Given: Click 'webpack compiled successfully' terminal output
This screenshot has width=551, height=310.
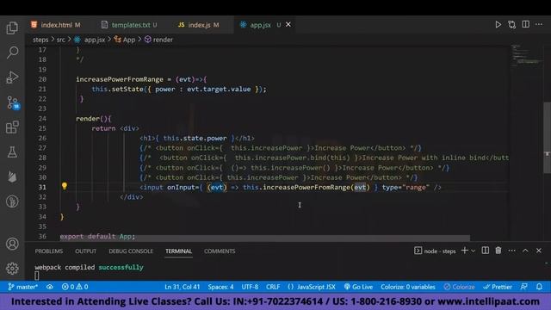Looking at the screenshot, I should pos(89,268).
